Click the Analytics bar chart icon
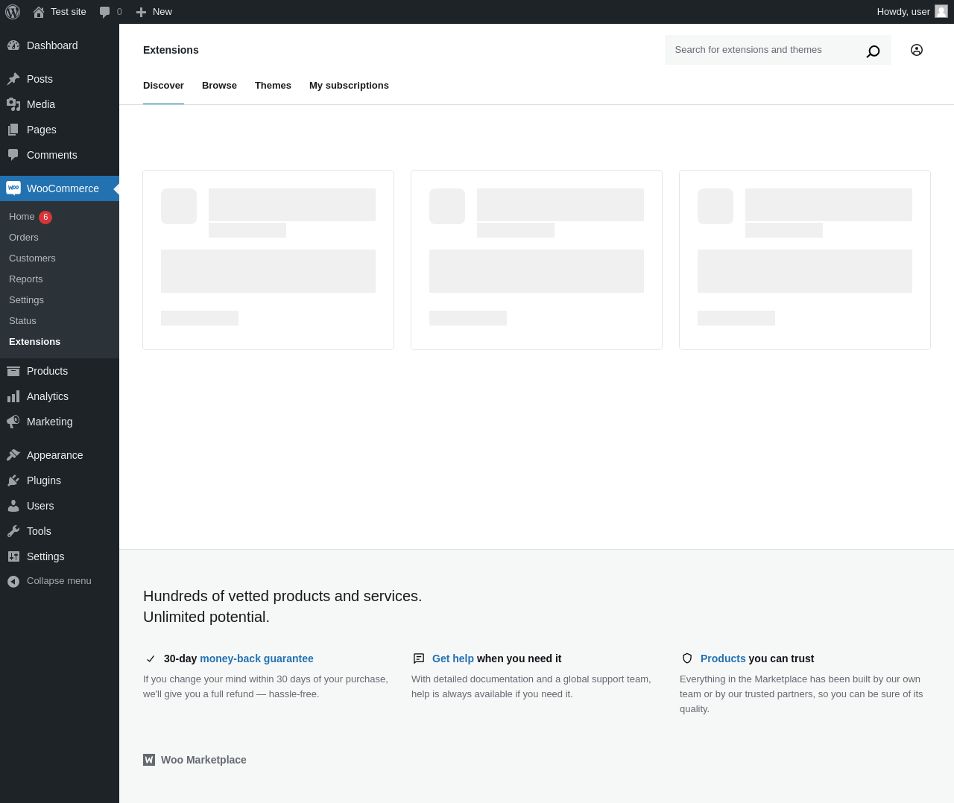The image size is (954, 803). click(x=13, y=396)
